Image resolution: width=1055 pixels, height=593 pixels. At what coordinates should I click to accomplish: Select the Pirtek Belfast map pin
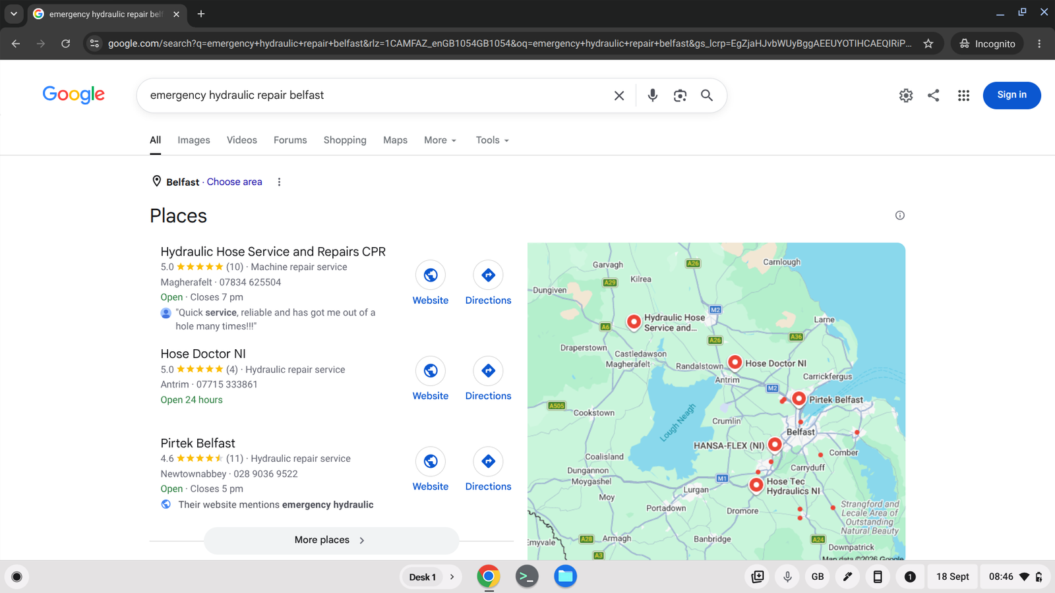[799, 398]
